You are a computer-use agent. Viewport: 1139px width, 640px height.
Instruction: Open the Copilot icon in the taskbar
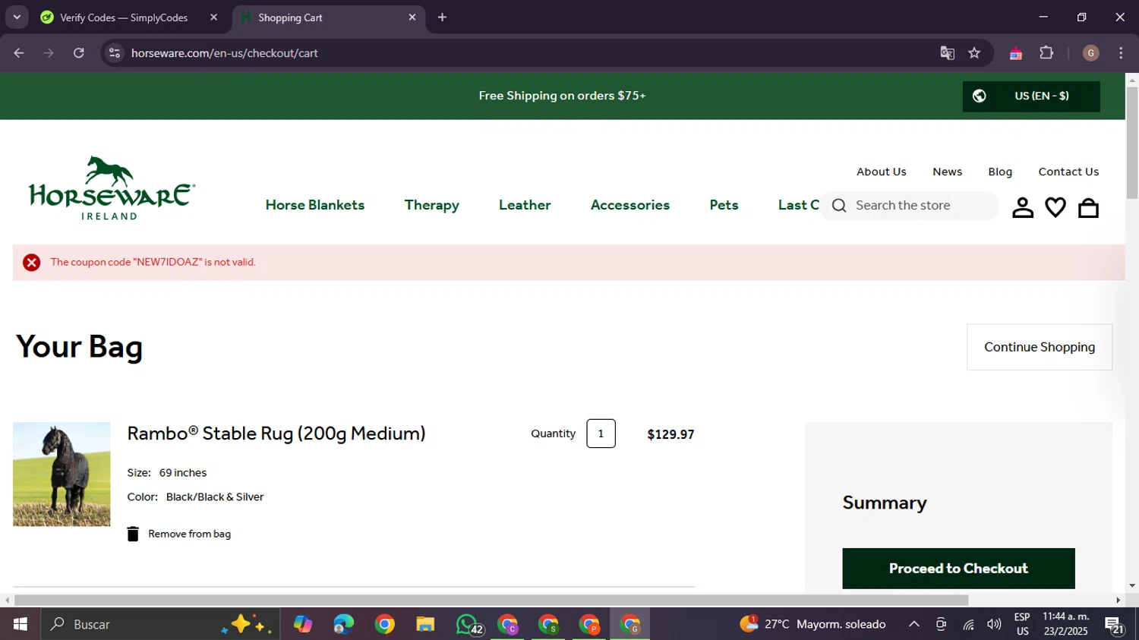[x=303, y=624]
